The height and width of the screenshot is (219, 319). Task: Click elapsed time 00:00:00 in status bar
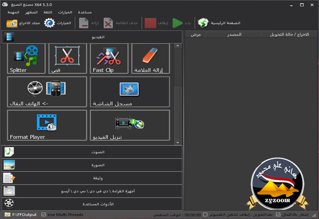click(x=193, y=215)
